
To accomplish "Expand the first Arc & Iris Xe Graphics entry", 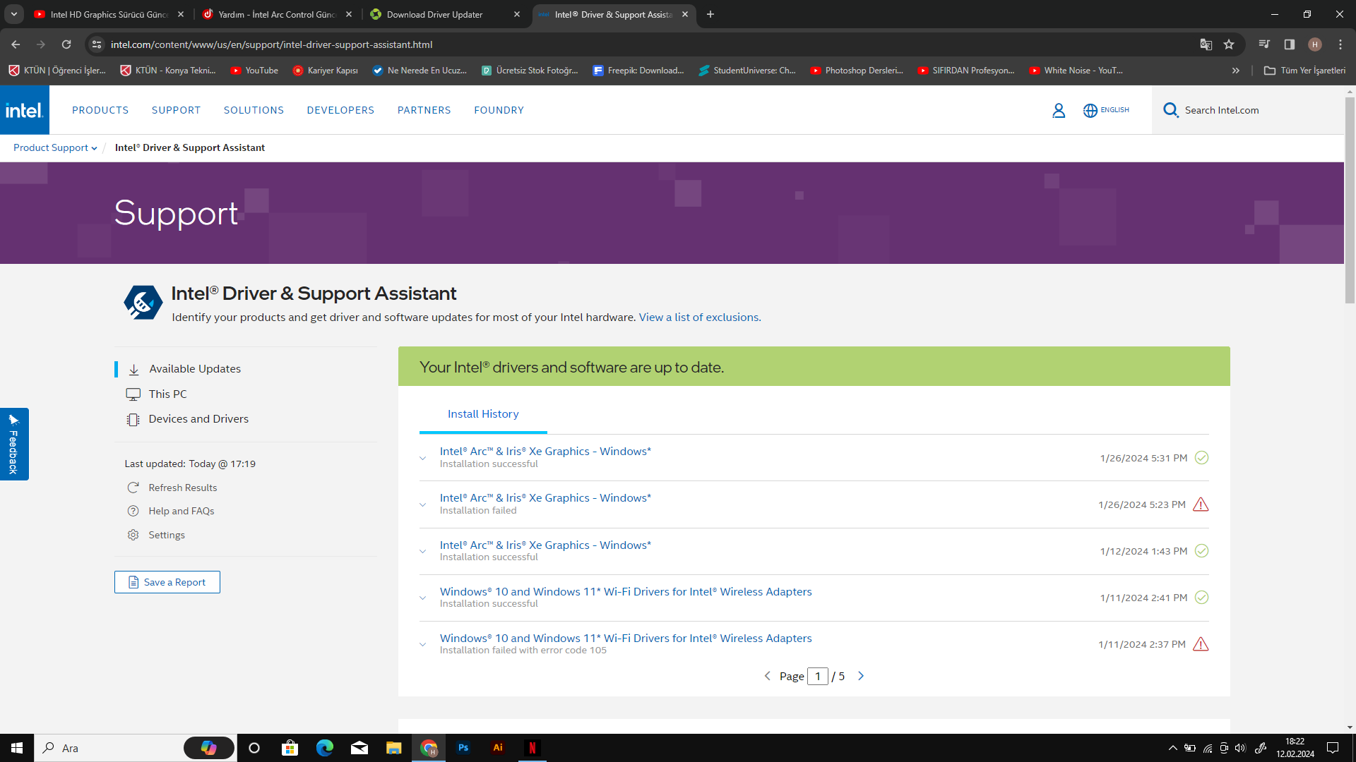I will pos(422,458).
